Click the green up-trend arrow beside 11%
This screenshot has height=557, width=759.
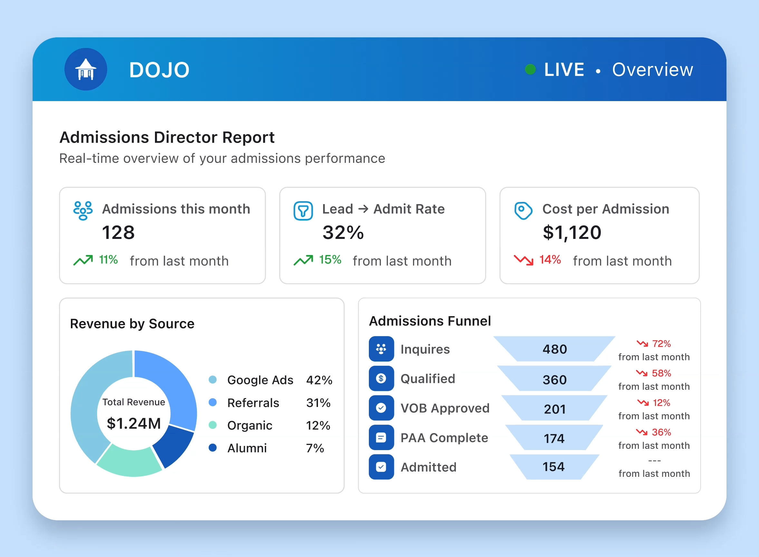(83, 260)
